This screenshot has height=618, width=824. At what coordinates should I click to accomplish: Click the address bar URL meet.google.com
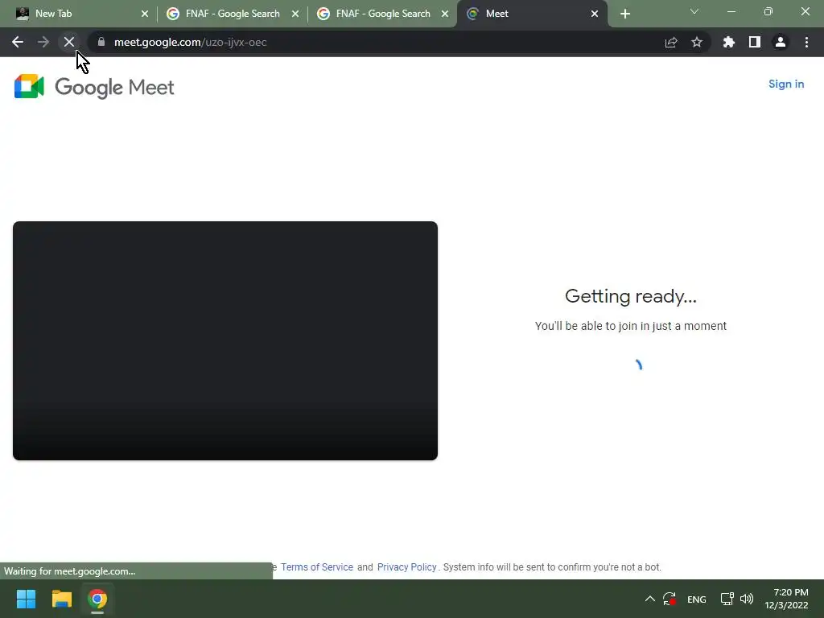click(190, 42)
